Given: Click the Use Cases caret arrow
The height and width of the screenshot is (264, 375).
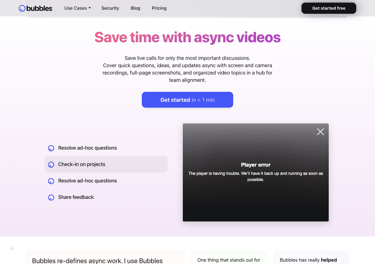Looking at the screenshot, I should 90,8.
